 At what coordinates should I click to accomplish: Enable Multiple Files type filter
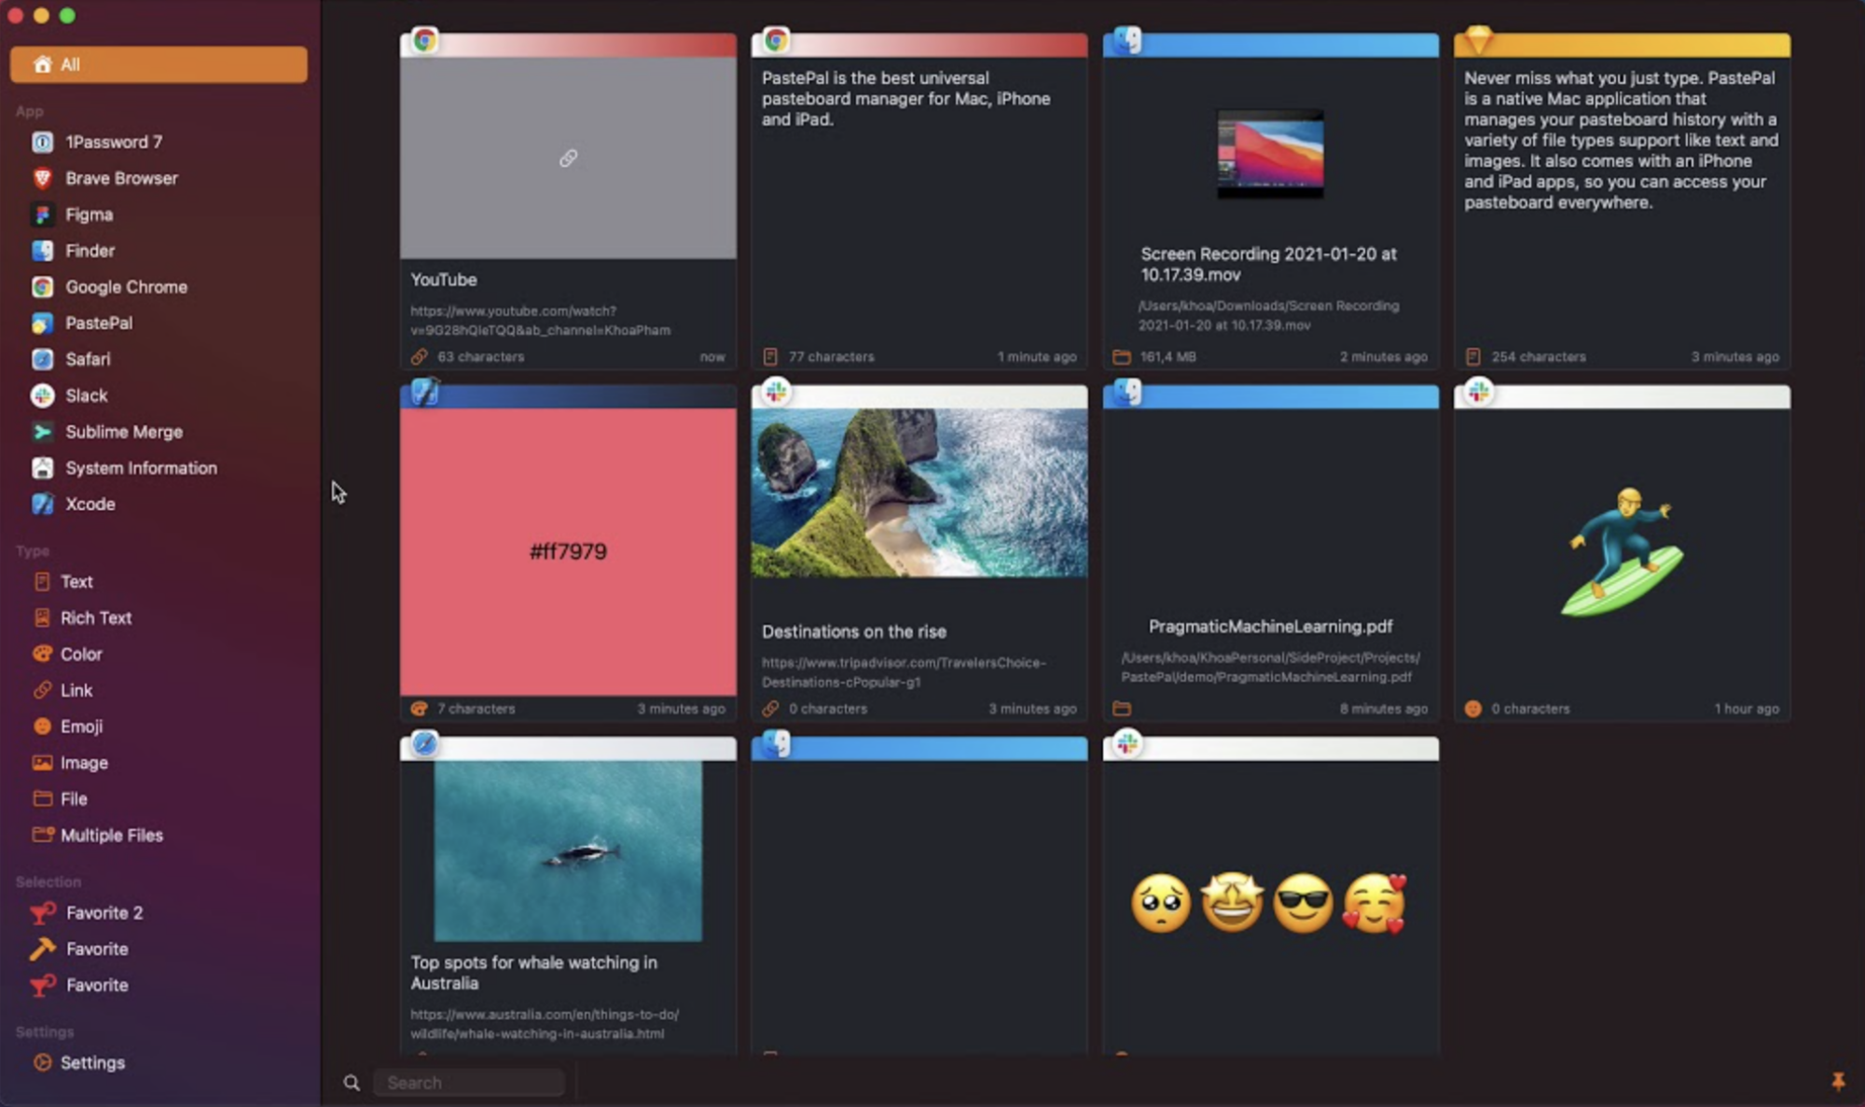[x=113, y=834]
